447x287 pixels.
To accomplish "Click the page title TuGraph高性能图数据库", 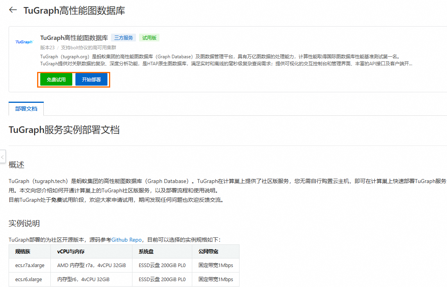I will pos(74,11).
